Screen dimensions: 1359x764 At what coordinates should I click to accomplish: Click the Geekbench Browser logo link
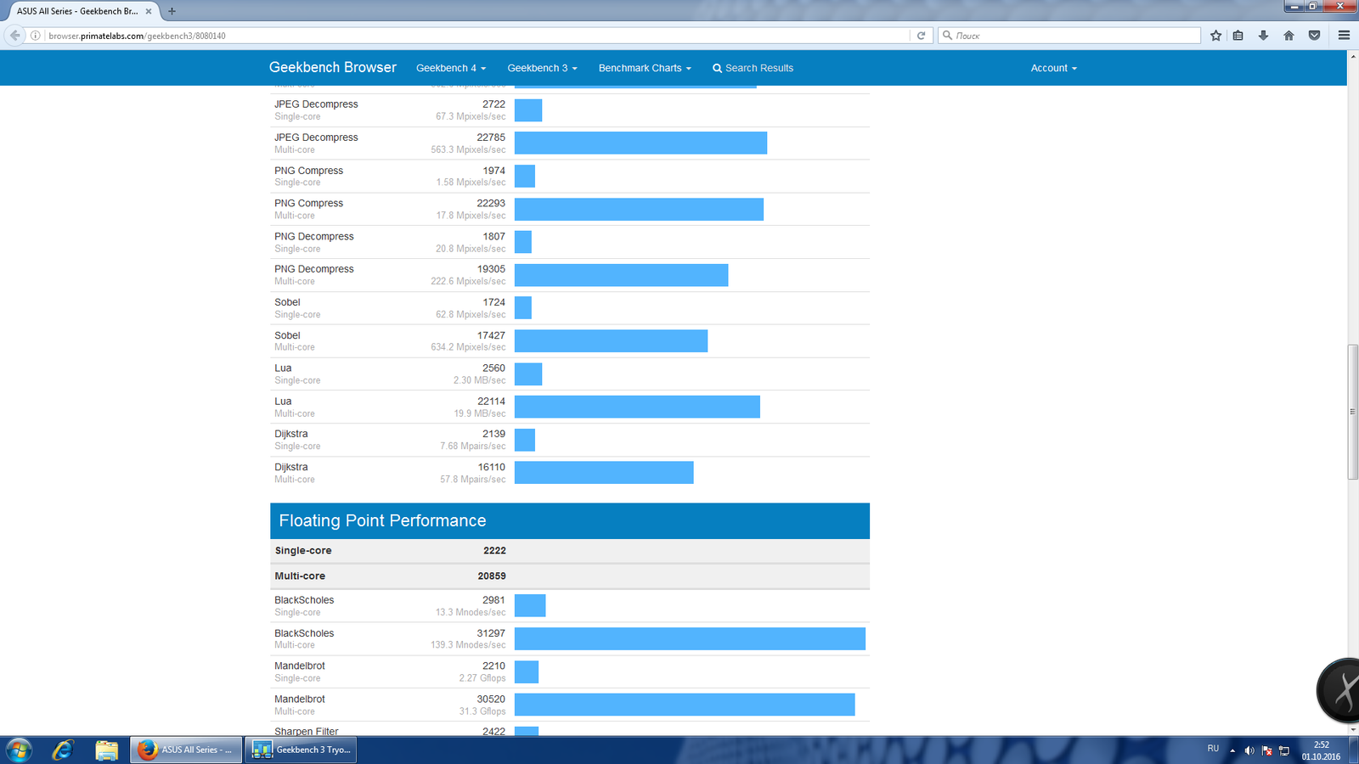pyautogui.click(x=333, y=67)
